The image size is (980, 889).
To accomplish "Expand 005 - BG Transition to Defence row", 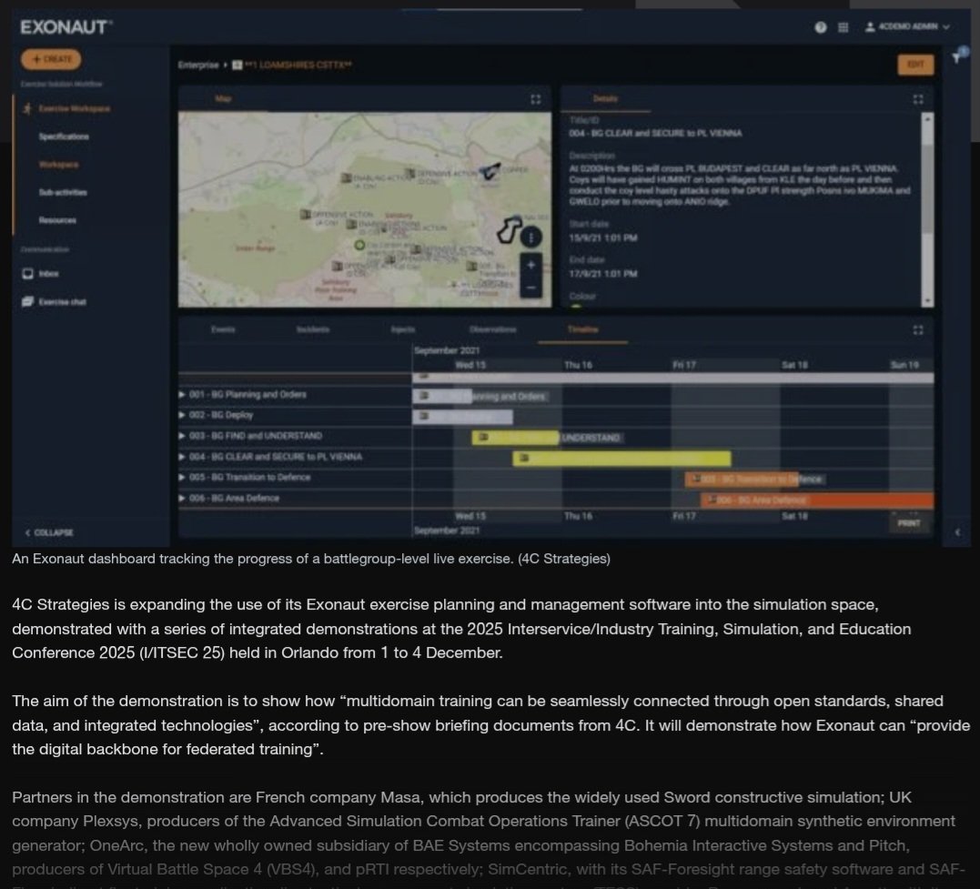I will click(x=182, y=477).
